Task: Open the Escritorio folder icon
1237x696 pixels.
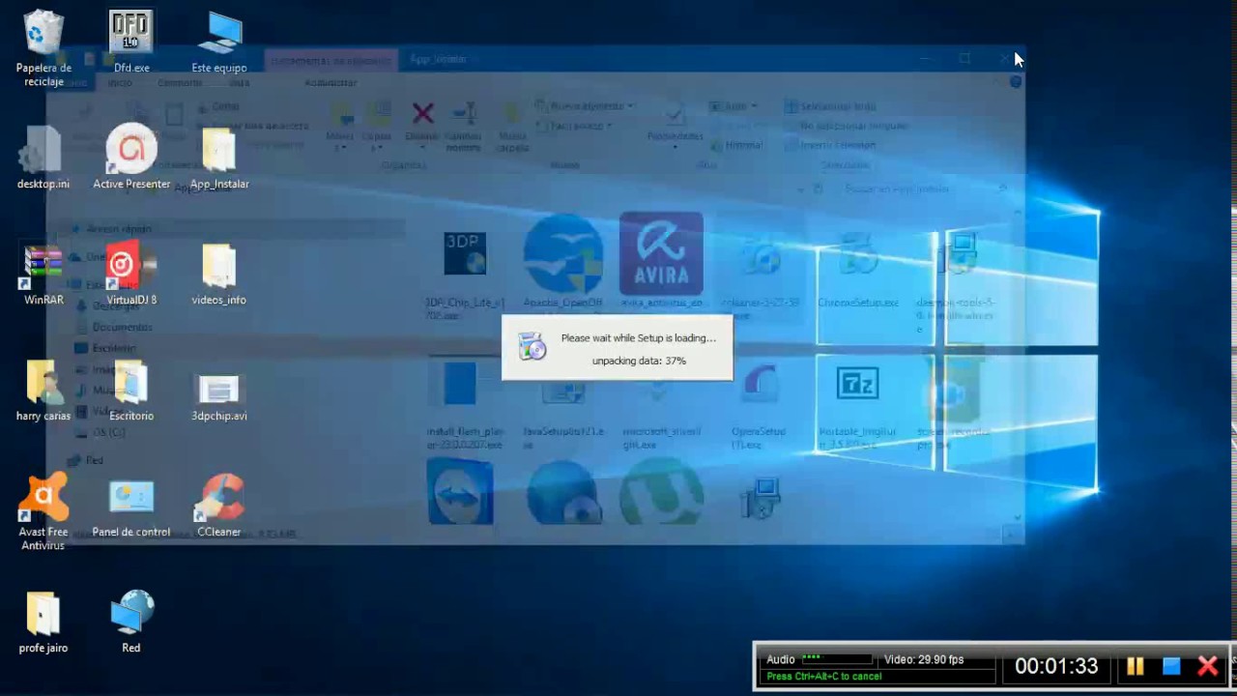Action: 131,391
